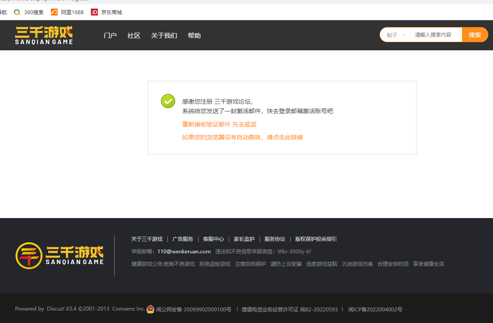Click the 阿里1688 bookmark label
The image size is (493, 323).
72,12
